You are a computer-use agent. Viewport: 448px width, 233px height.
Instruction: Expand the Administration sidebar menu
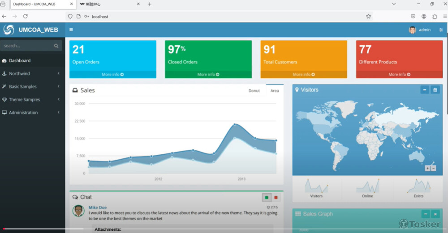31,113
